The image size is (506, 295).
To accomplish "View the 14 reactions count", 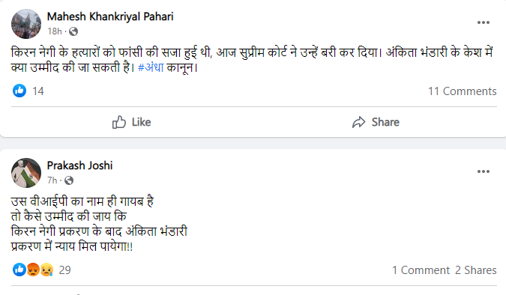I will (x=37, y=91).
